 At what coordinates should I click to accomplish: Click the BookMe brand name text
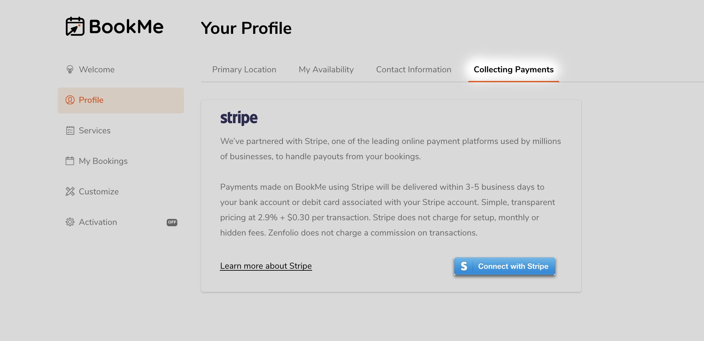coord(126,27)
